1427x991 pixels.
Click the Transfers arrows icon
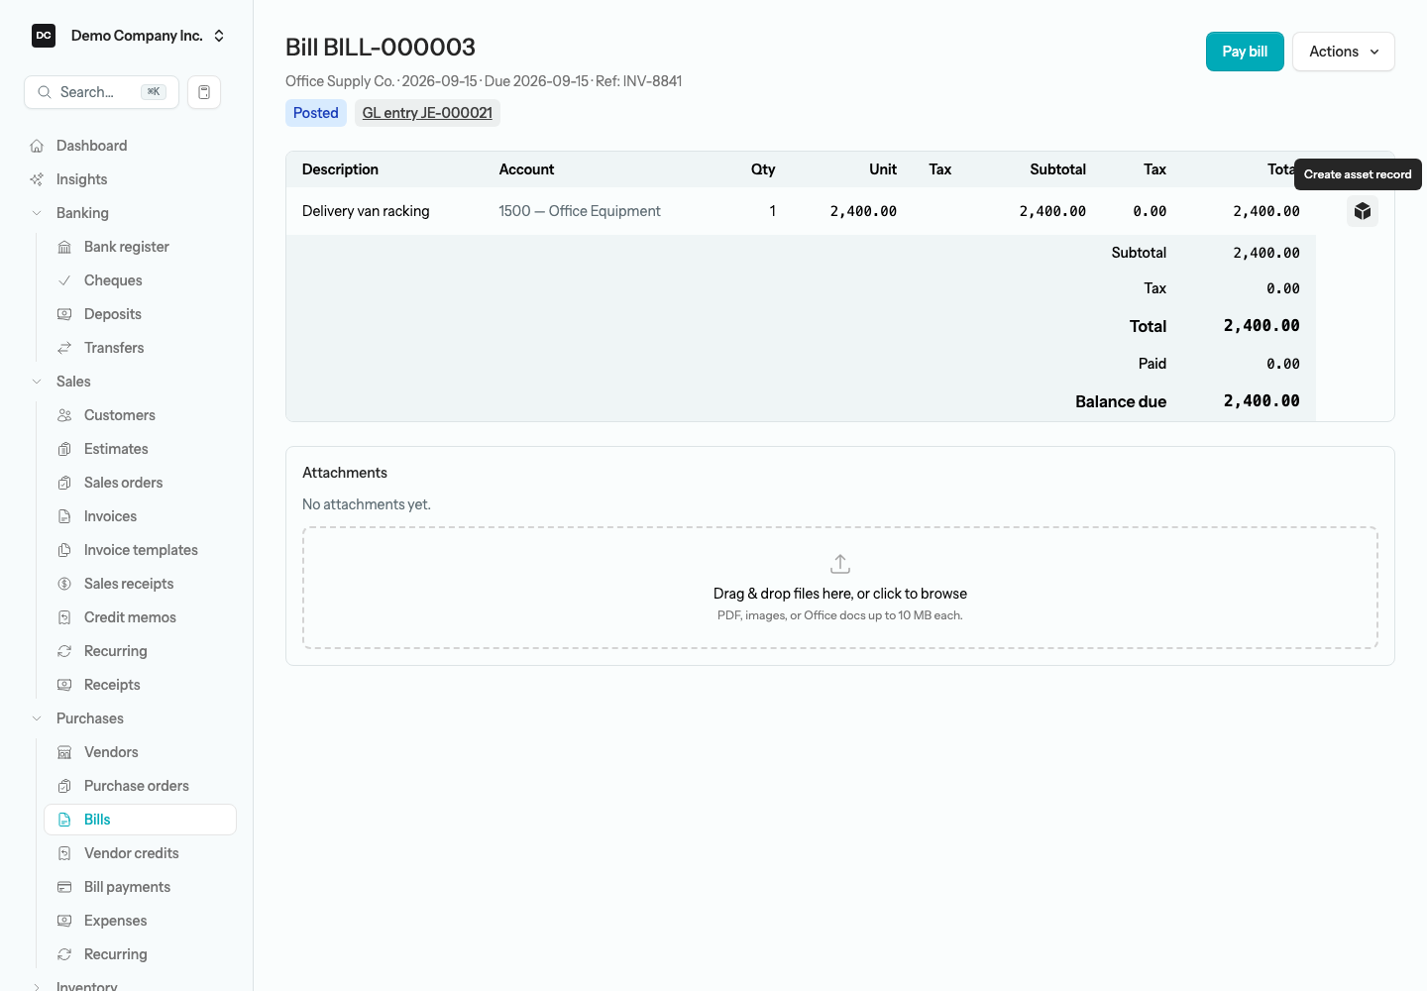64,348
